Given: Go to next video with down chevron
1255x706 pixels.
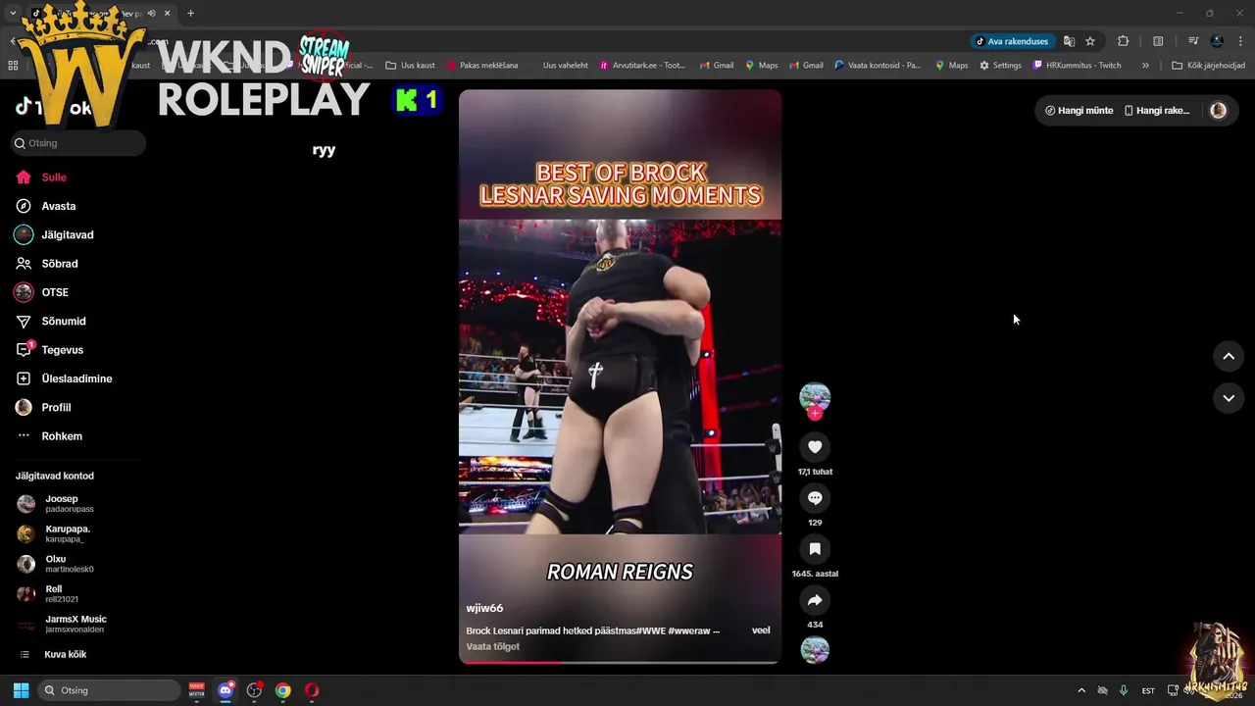Looking at the screenshot, I should click(1229, 398).
